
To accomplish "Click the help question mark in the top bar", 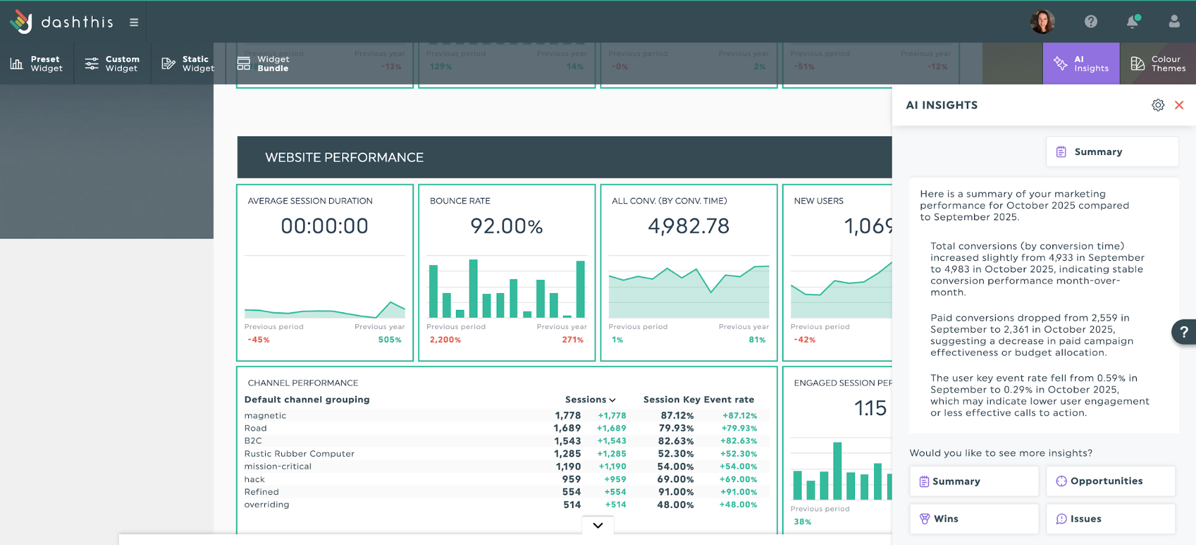I will (x=1091, y=22).
